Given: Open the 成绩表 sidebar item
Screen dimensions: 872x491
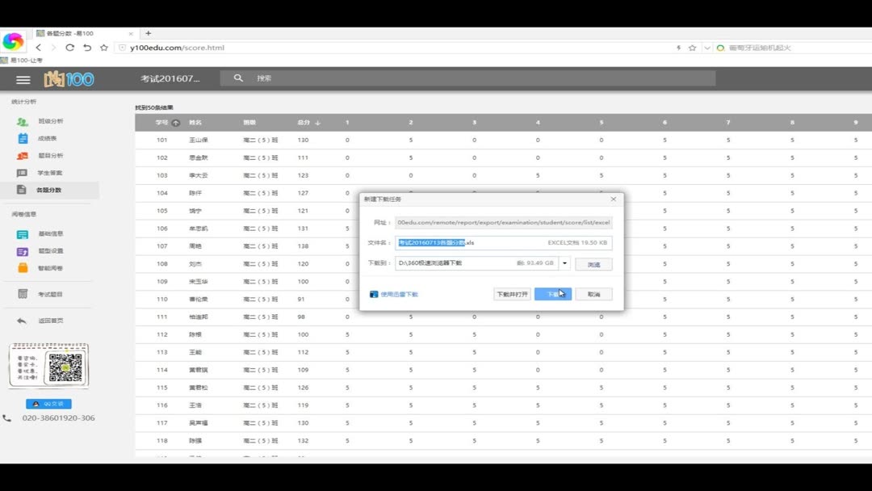Looking at the screenshot, I should [x=36, y=138].
